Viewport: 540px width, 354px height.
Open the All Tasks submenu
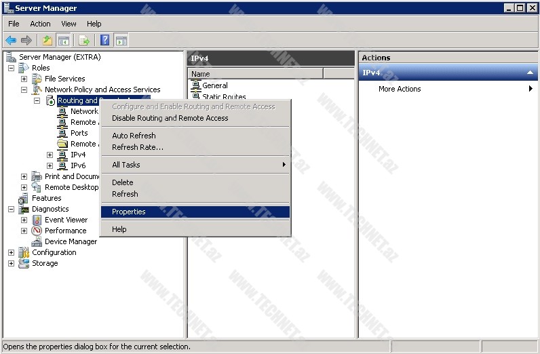(126, 165)
